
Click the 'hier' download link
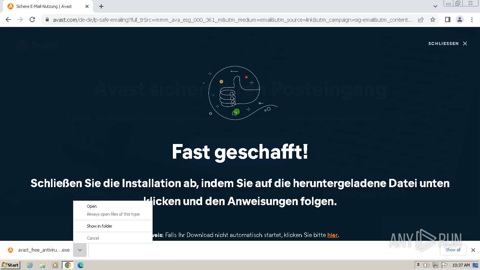pyautogui.click(x=333, y=235)
